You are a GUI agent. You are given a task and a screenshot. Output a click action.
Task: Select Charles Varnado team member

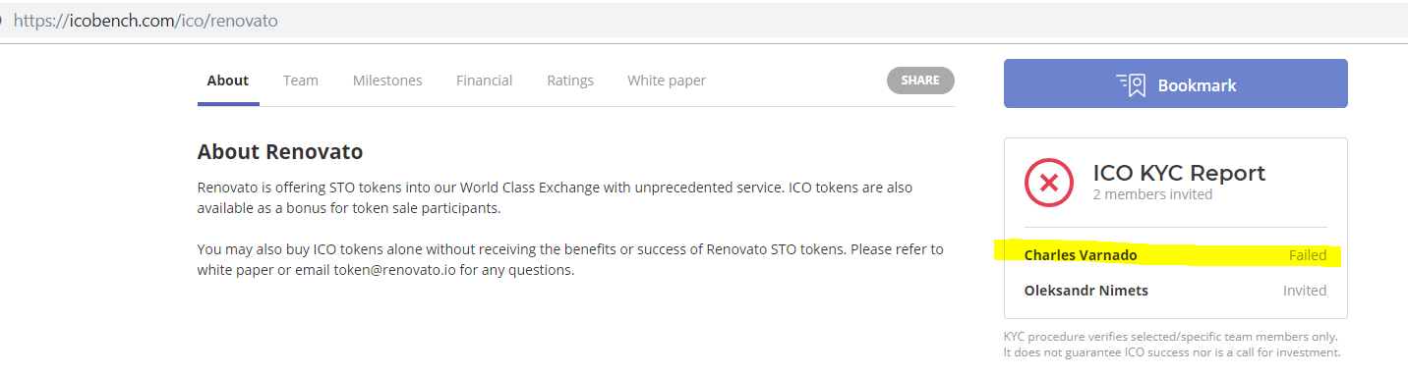1081,255
